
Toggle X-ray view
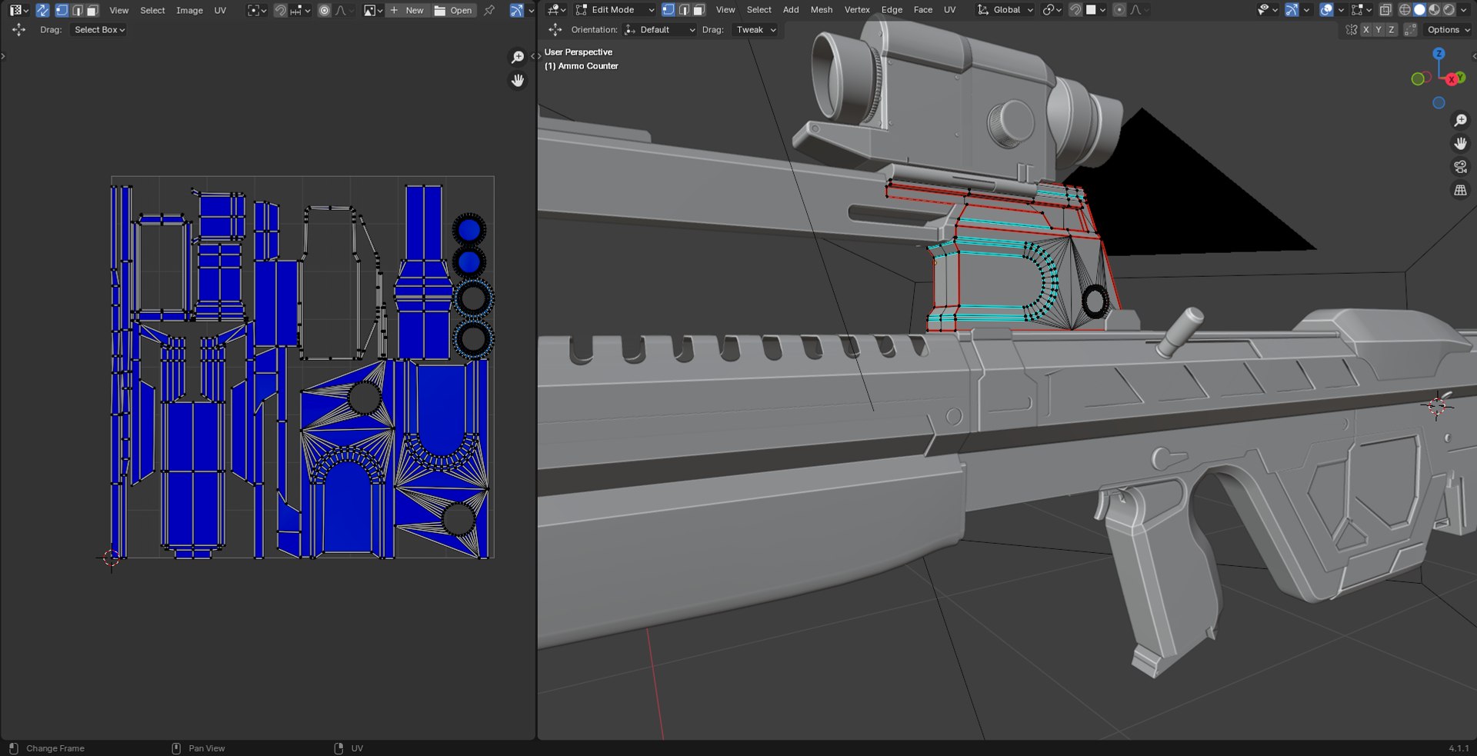point(1385,10)
